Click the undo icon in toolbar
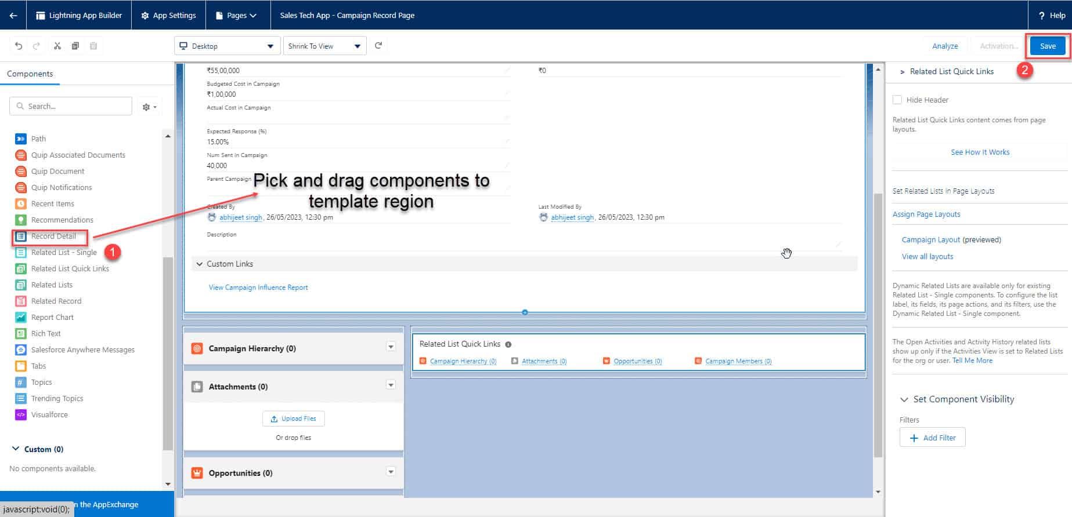This screenshot has width=1072, height=517. (x=19, y=46)
